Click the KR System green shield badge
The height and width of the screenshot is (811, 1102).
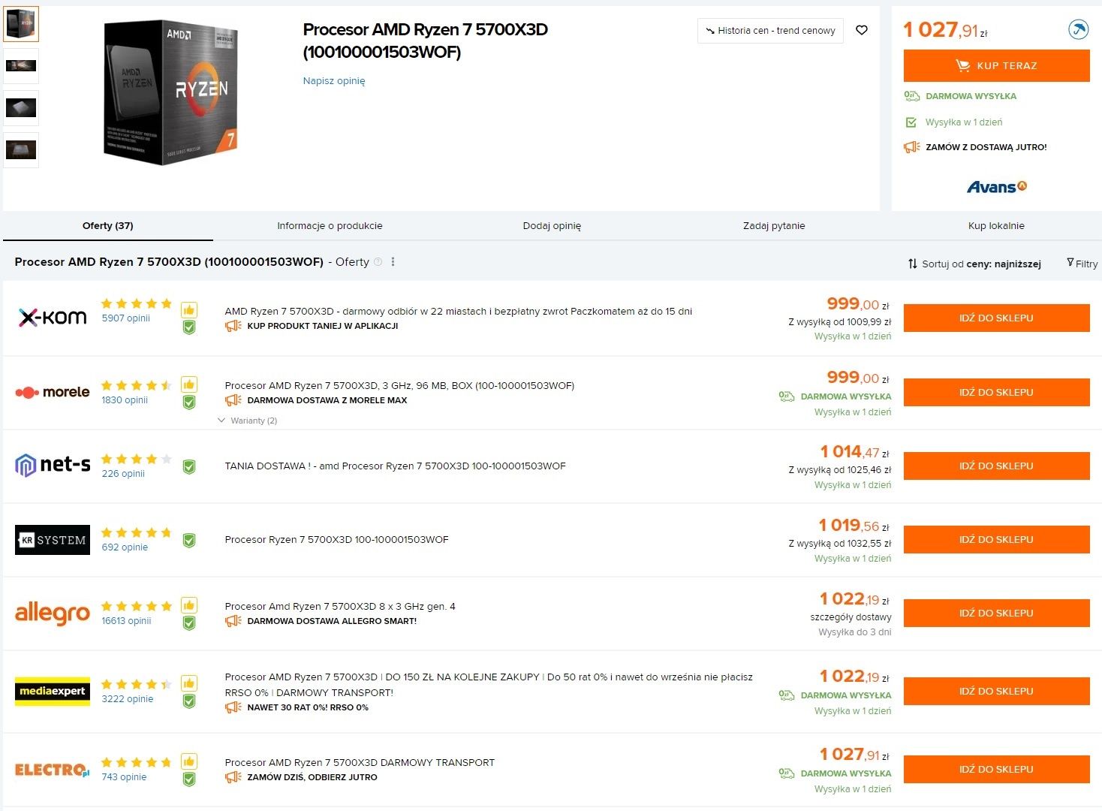189,540
